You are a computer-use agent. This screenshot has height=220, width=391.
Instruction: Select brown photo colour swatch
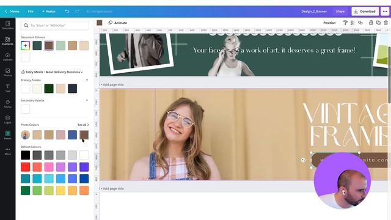(84, 134)
